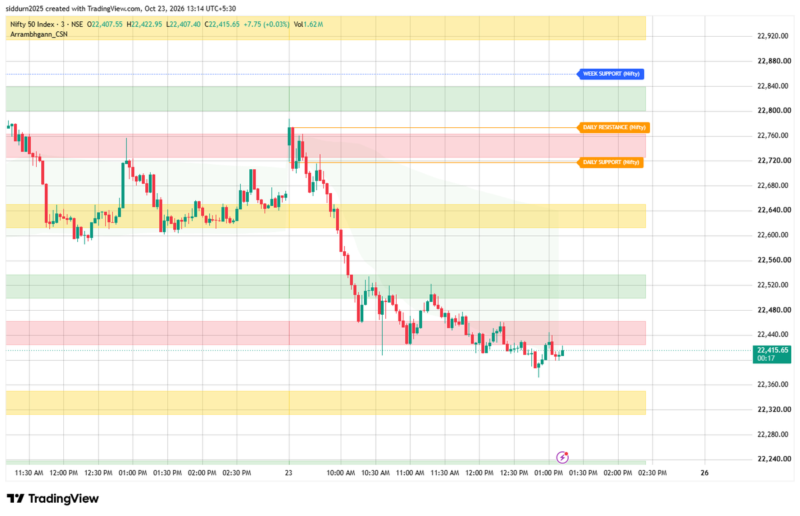The height and width of the screenshot is (516, 800).
Task: Click the 22,320.00 price axis label
Action: [774, 409]
